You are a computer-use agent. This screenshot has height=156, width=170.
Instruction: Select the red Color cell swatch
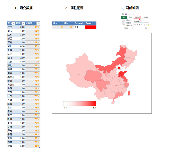(x=91, y=27)
